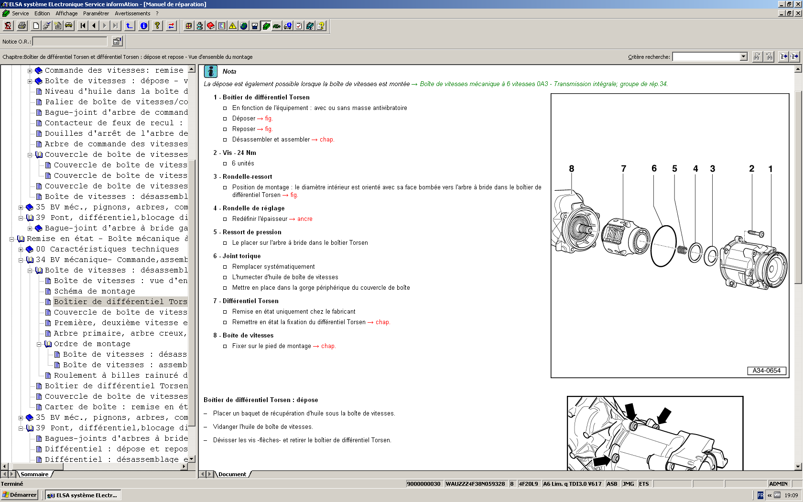Click the Help question mark toolbar icon

tap(157, 26)
